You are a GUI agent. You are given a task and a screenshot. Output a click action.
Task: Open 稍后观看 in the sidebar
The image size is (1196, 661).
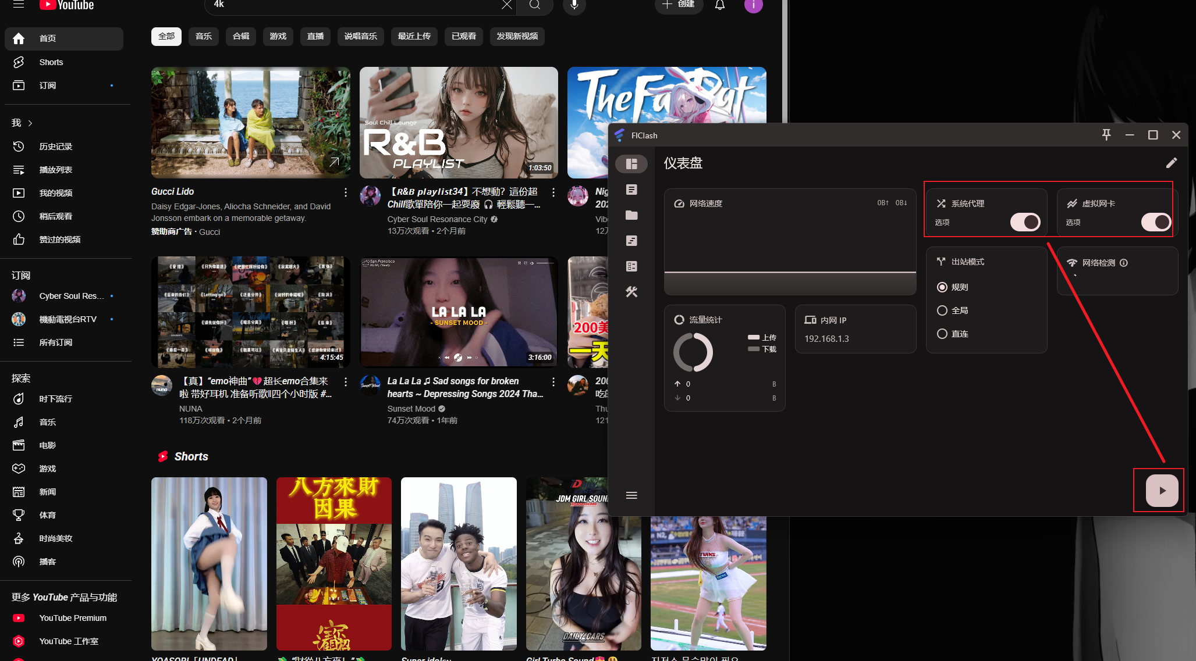point(64,216)
